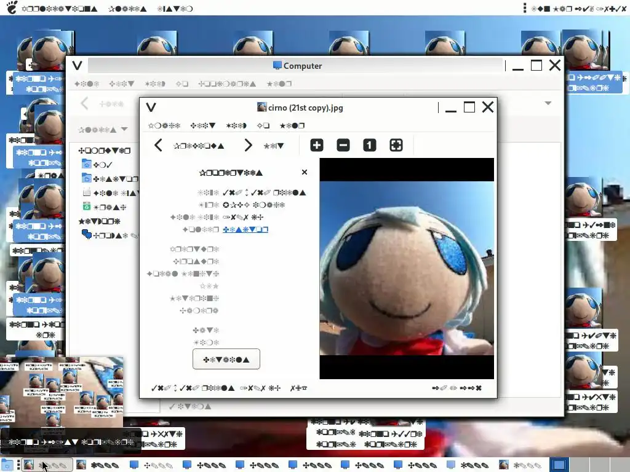This screenshot has height=472, width=630.
Task: Open the View menu in Computer window
Action: click(x=155, y=84)
